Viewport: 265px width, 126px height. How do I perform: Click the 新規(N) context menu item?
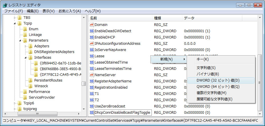point(169,59)
